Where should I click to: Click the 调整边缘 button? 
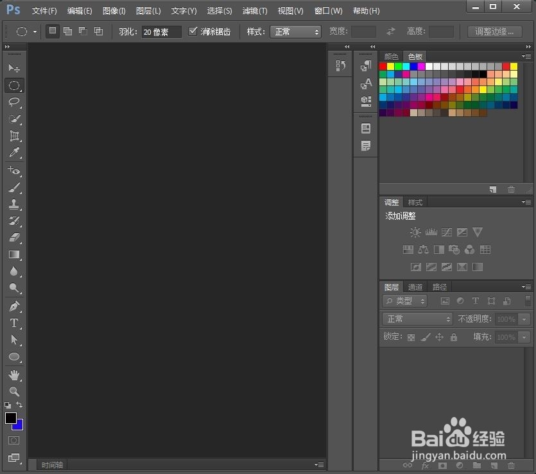[495, 32]
